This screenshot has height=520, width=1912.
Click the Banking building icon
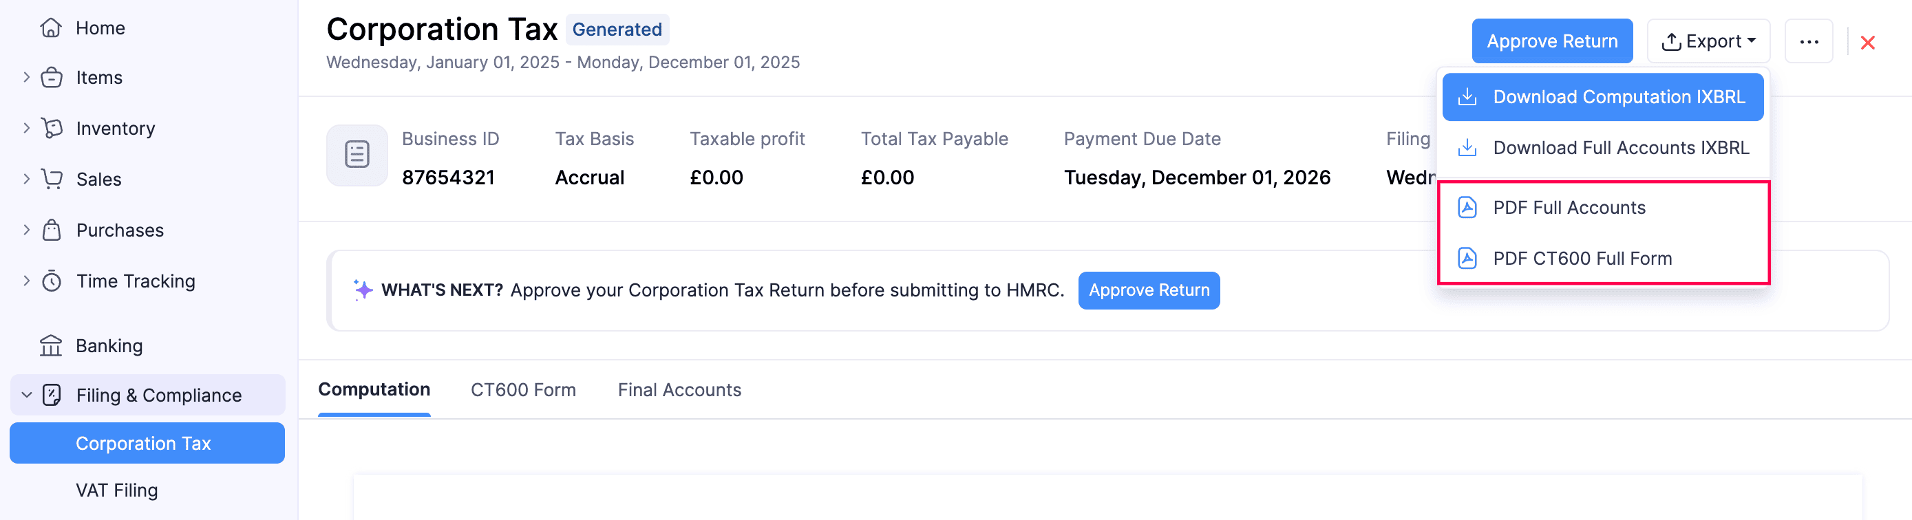pyautogui.click(x=50, y=346)
